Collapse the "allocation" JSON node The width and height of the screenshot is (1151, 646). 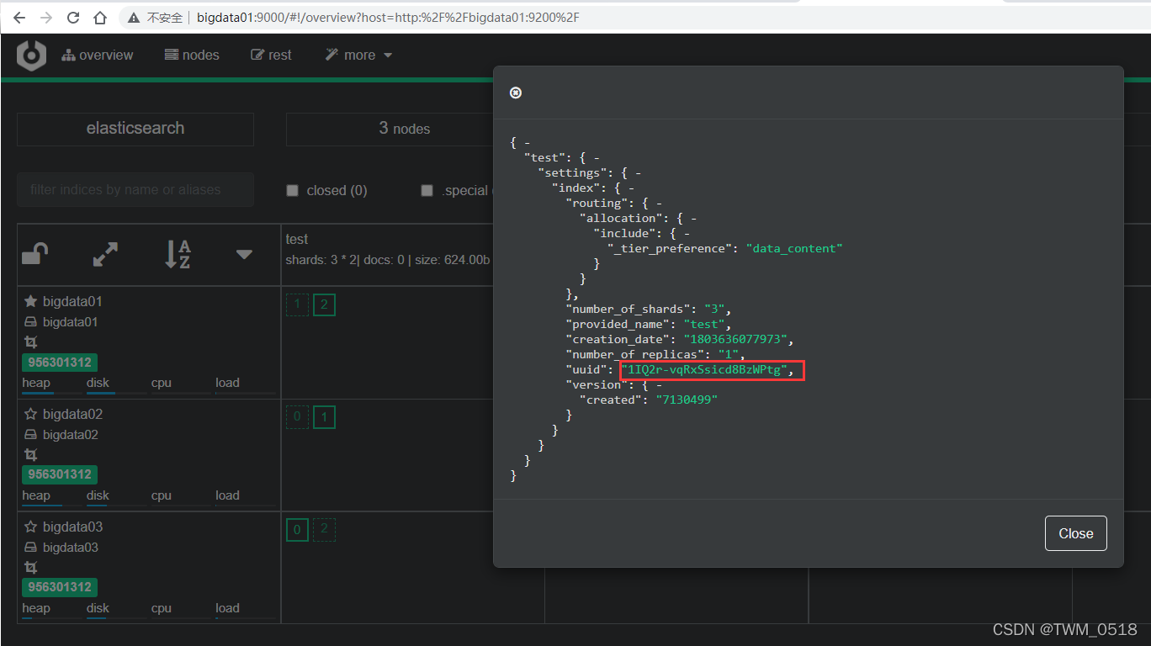coord(692,218)
